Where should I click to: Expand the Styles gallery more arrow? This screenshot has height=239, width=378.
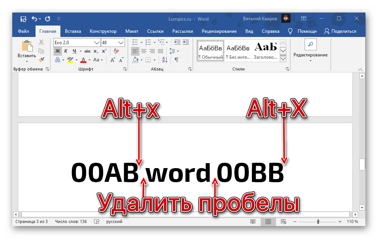283,59
